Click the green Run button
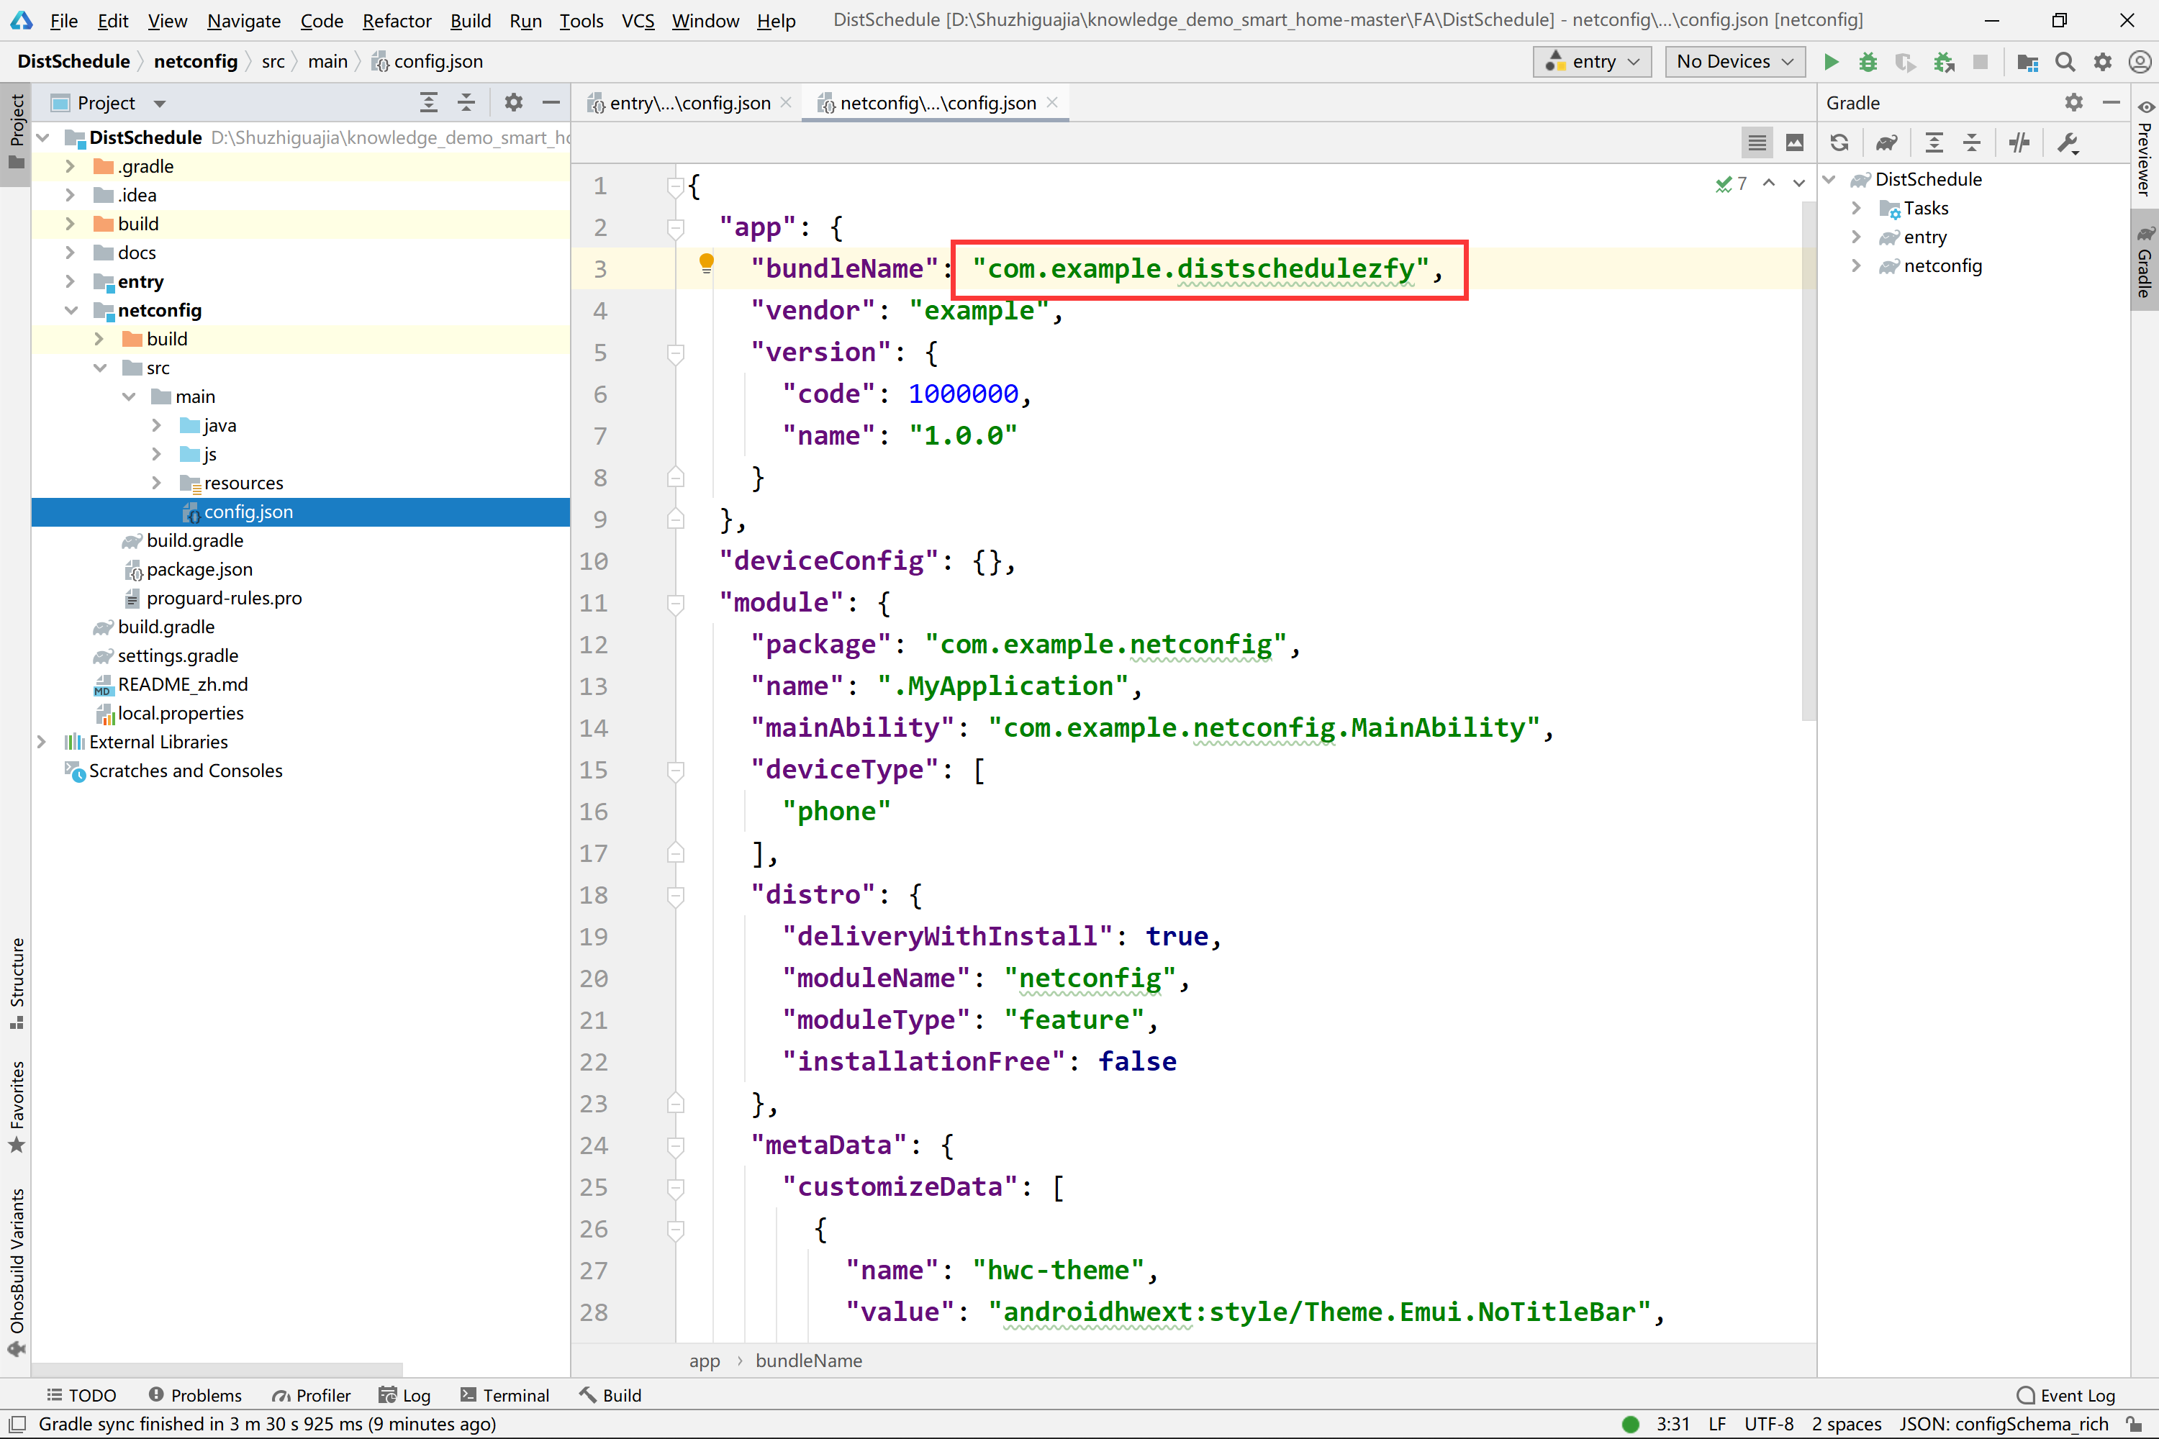 (1830, 61)
